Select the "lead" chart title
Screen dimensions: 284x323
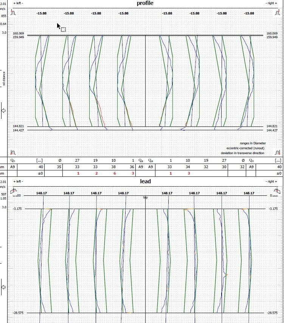[x=145, y=181]
